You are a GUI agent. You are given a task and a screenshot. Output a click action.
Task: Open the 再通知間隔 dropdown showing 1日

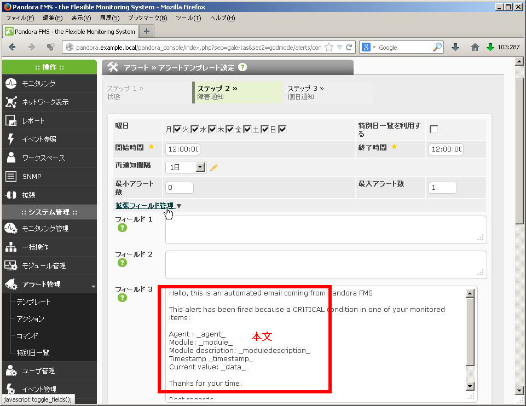186,167
